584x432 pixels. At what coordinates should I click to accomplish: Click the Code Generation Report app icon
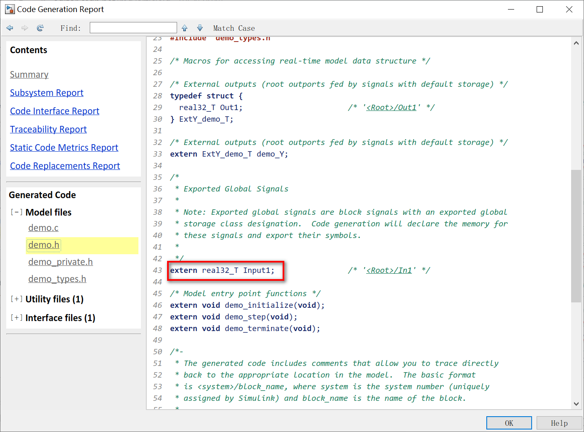[10, 9]
